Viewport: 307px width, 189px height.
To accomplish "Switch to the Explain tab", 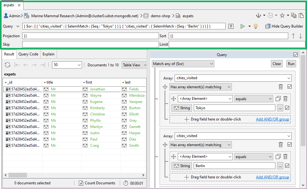I will tap(49, 54).
